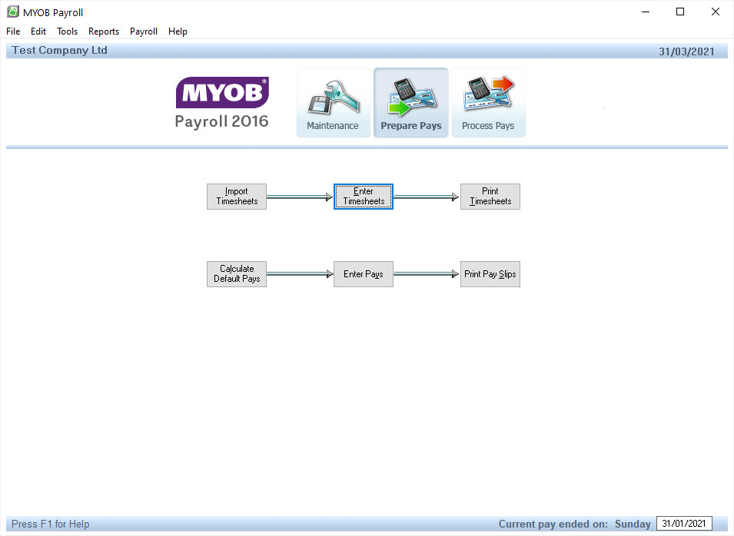Click the Enter Pays button
Screen dimensions: 734x536
point(364,274)
